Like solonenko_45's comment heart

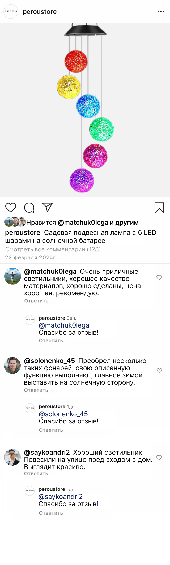click(159, 370)
